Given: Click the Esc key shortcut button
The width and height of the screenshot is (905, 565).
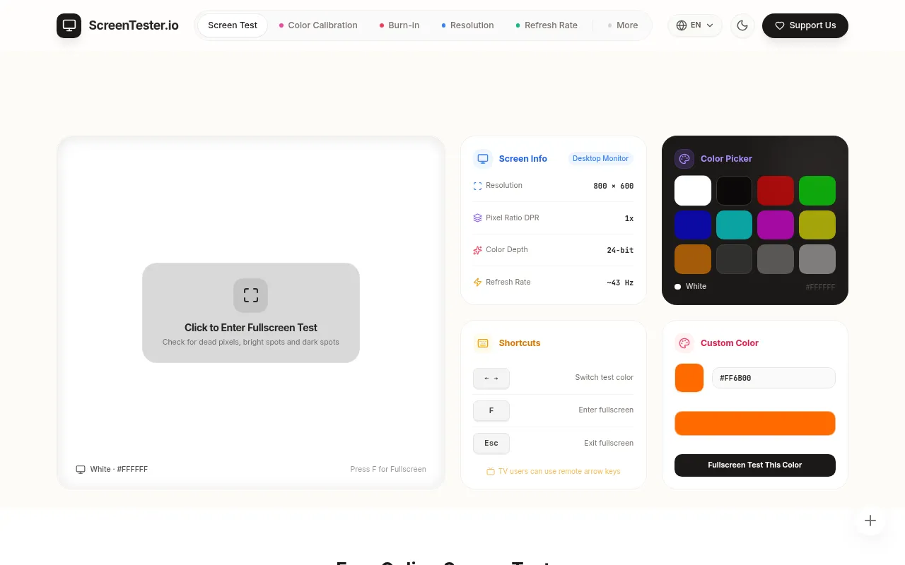Looking at the screenshot, I should (491, 444).
